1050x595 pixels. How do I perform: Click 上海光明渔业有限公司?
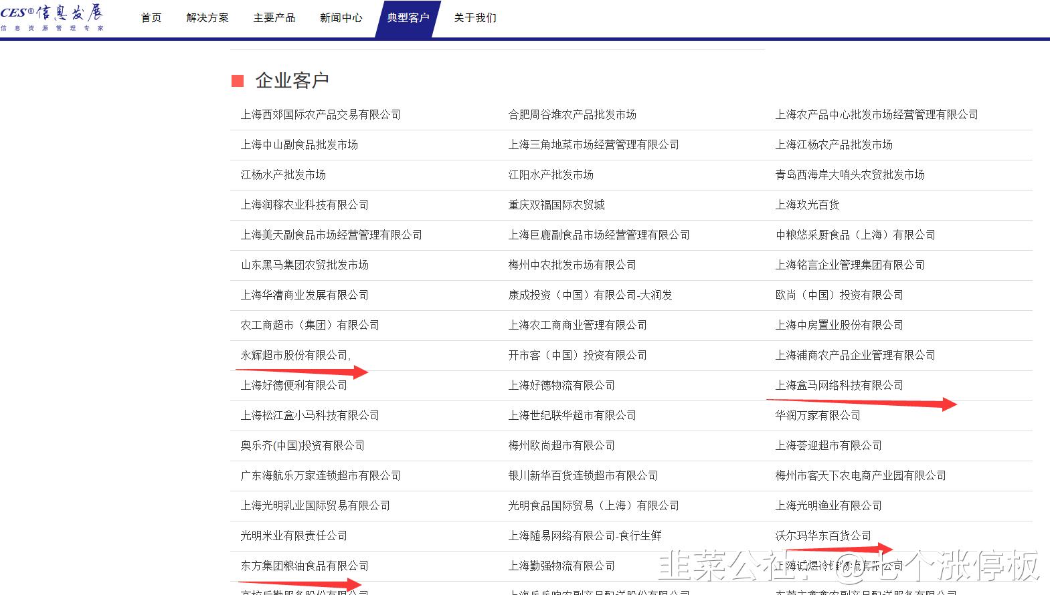828,506
